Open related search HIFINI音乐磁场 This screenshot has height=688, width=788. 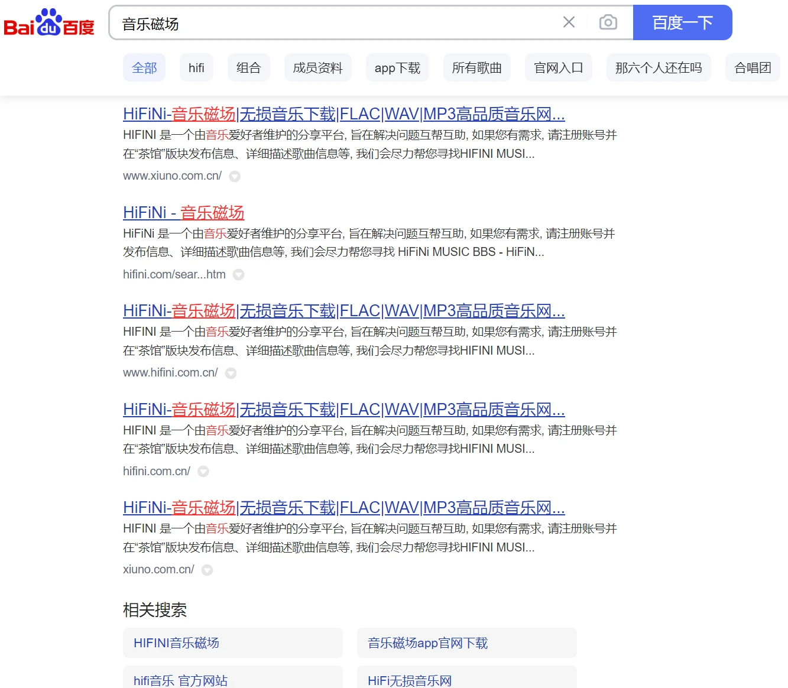(233, 643)
